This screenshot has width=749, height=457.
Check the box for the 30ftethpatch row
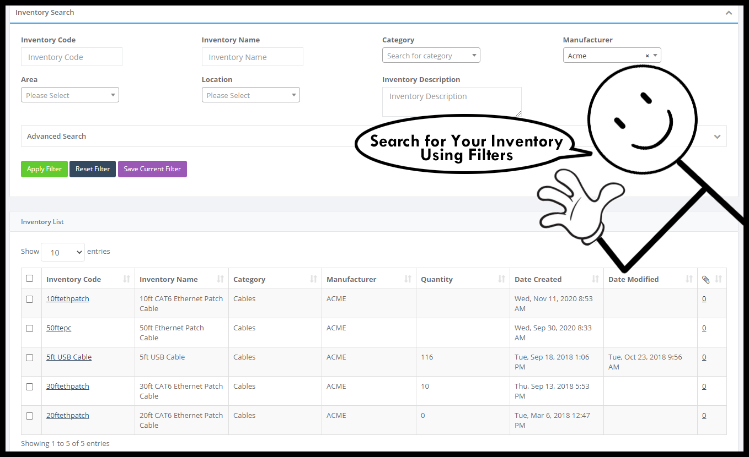pos(30,387)
